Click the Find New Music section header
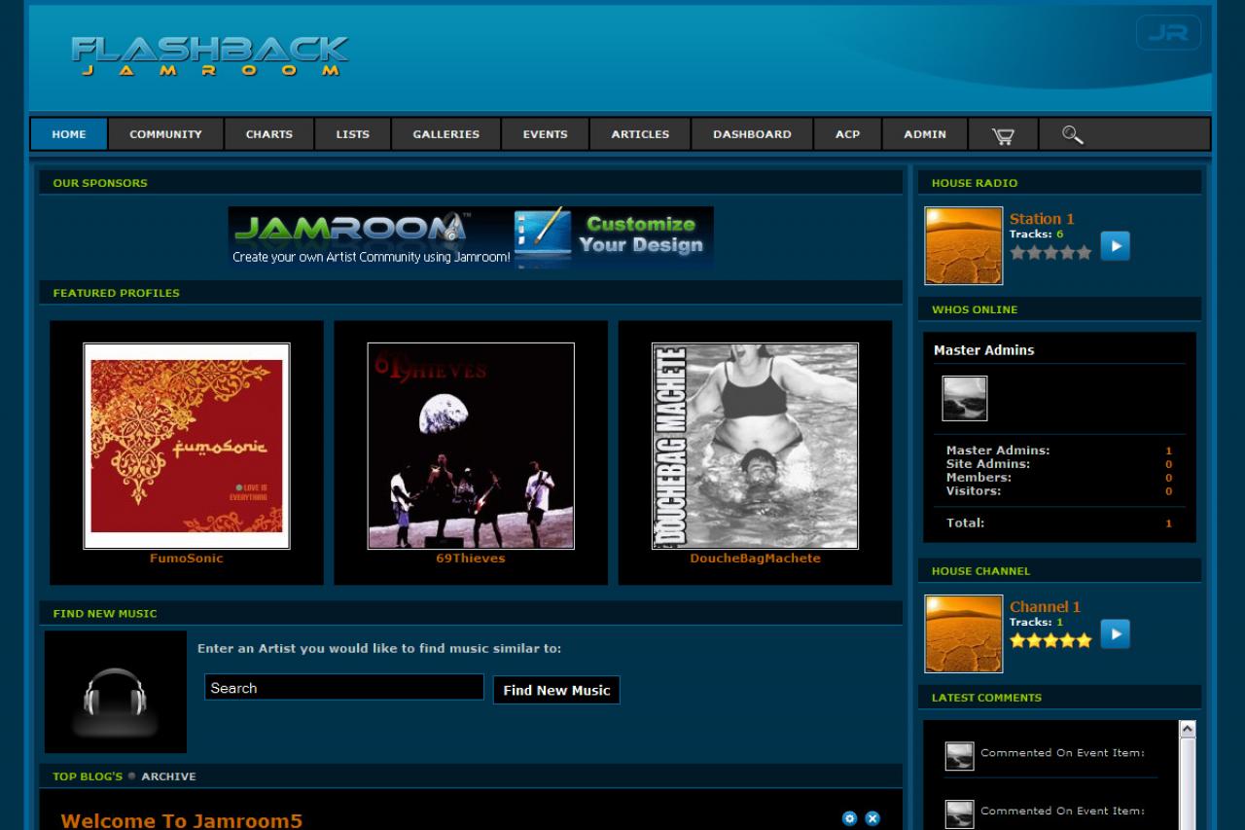1245x830 pixels. [x=471, y=614]
